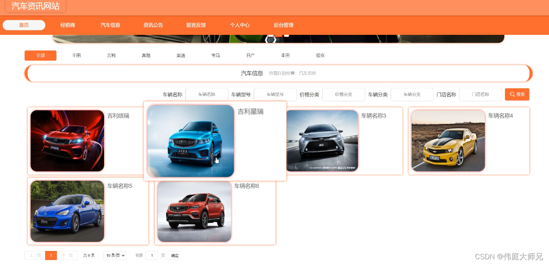Choose the 奔驰 brand filter
Viewport: 549px width, 264px height.
146,55
